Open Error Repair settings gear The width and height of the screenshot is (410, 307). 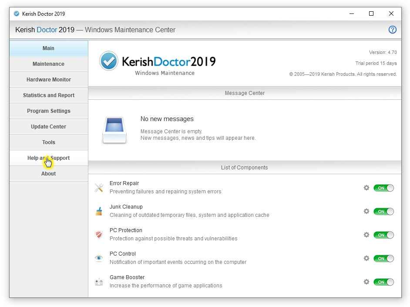[x=366, y=188]
